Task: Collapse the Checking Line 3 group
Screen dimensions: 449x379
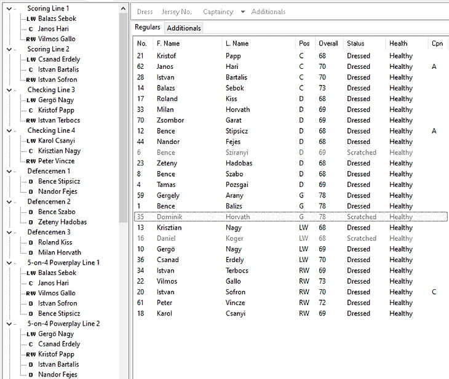Action: coord(7,90)
